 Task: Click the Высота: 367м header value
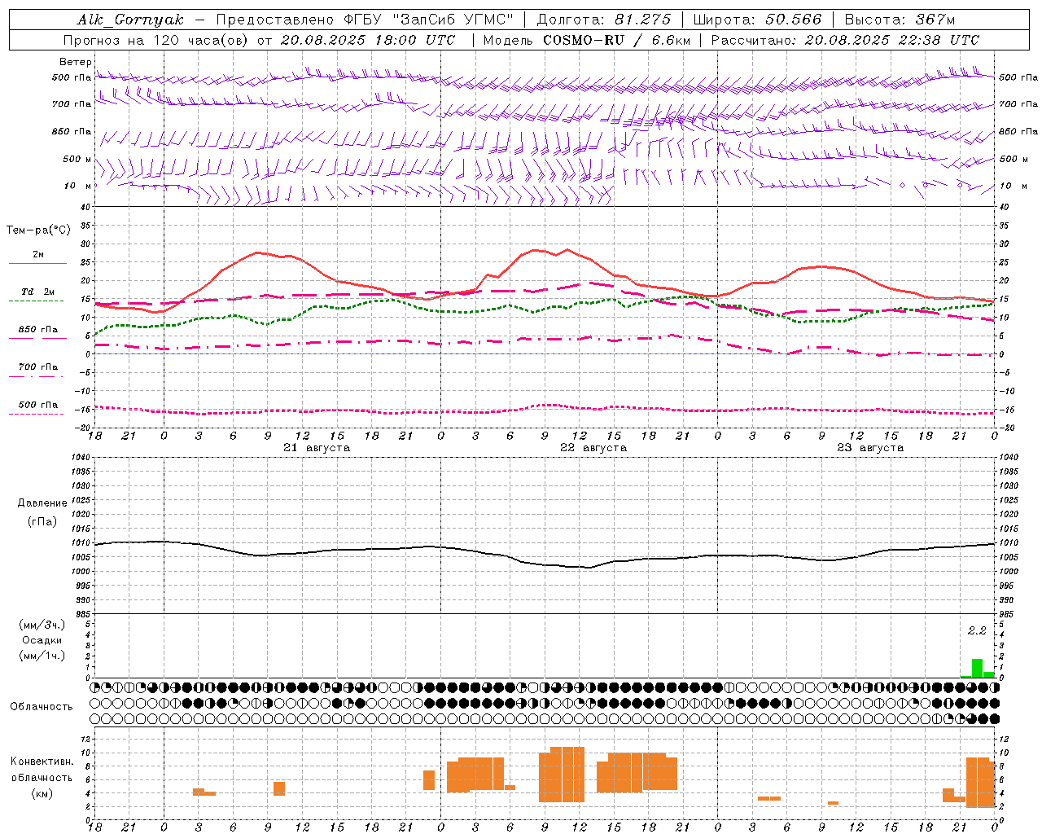[900, 20]
